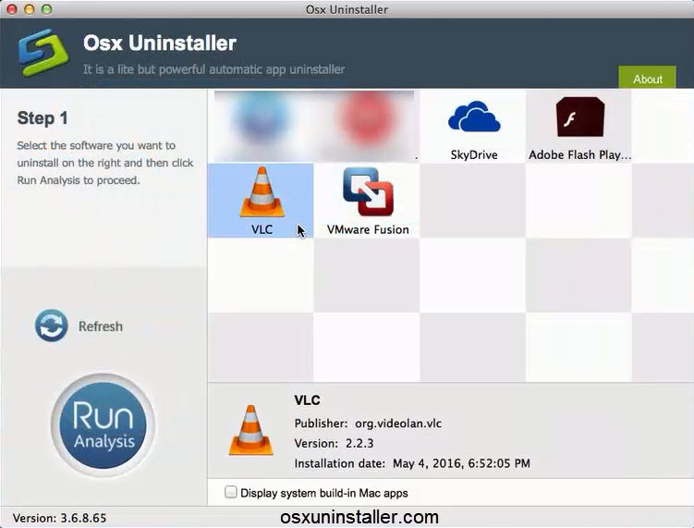The image size is (694, 528).
Task: Enable Display system build-in Mac apps checkbox
Action: 231,493
